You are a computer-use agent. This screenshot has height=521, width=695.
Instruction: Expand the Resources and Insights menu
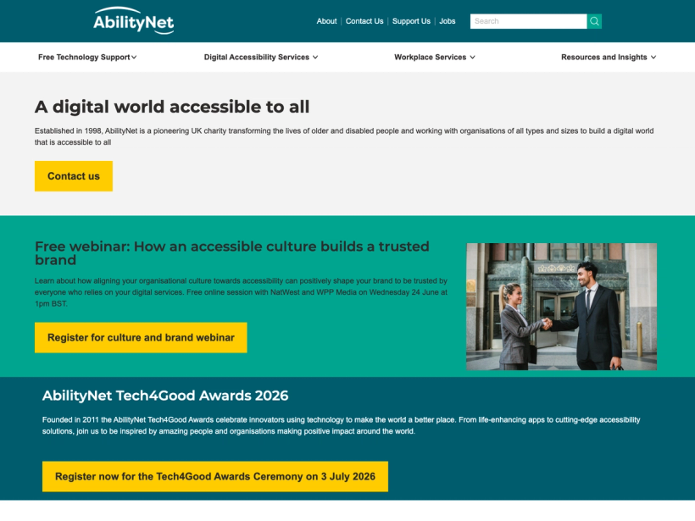pos(609,57)
